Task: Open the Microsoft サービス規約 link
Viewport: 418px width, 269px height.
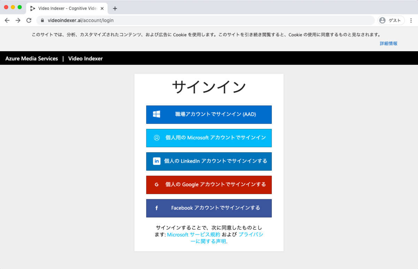Action: click(194, 235)
